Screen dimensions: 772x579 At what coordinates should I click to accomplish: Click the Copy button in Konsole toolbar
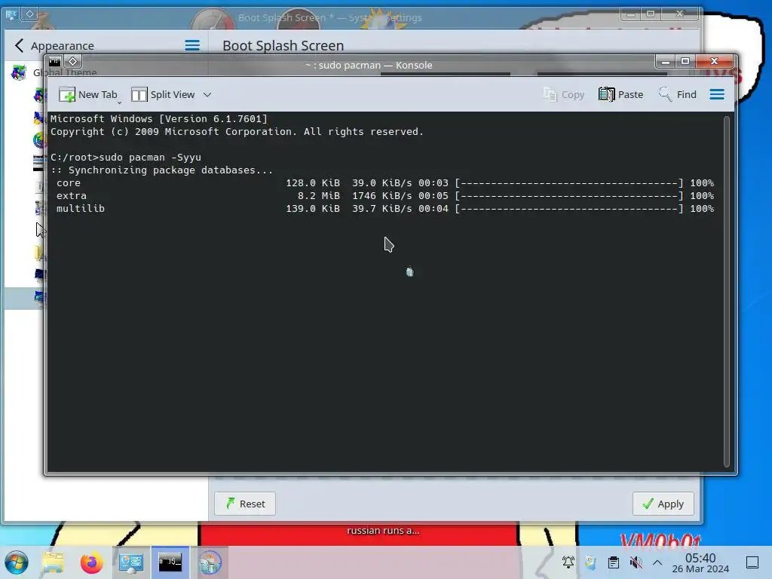point(564,94)
